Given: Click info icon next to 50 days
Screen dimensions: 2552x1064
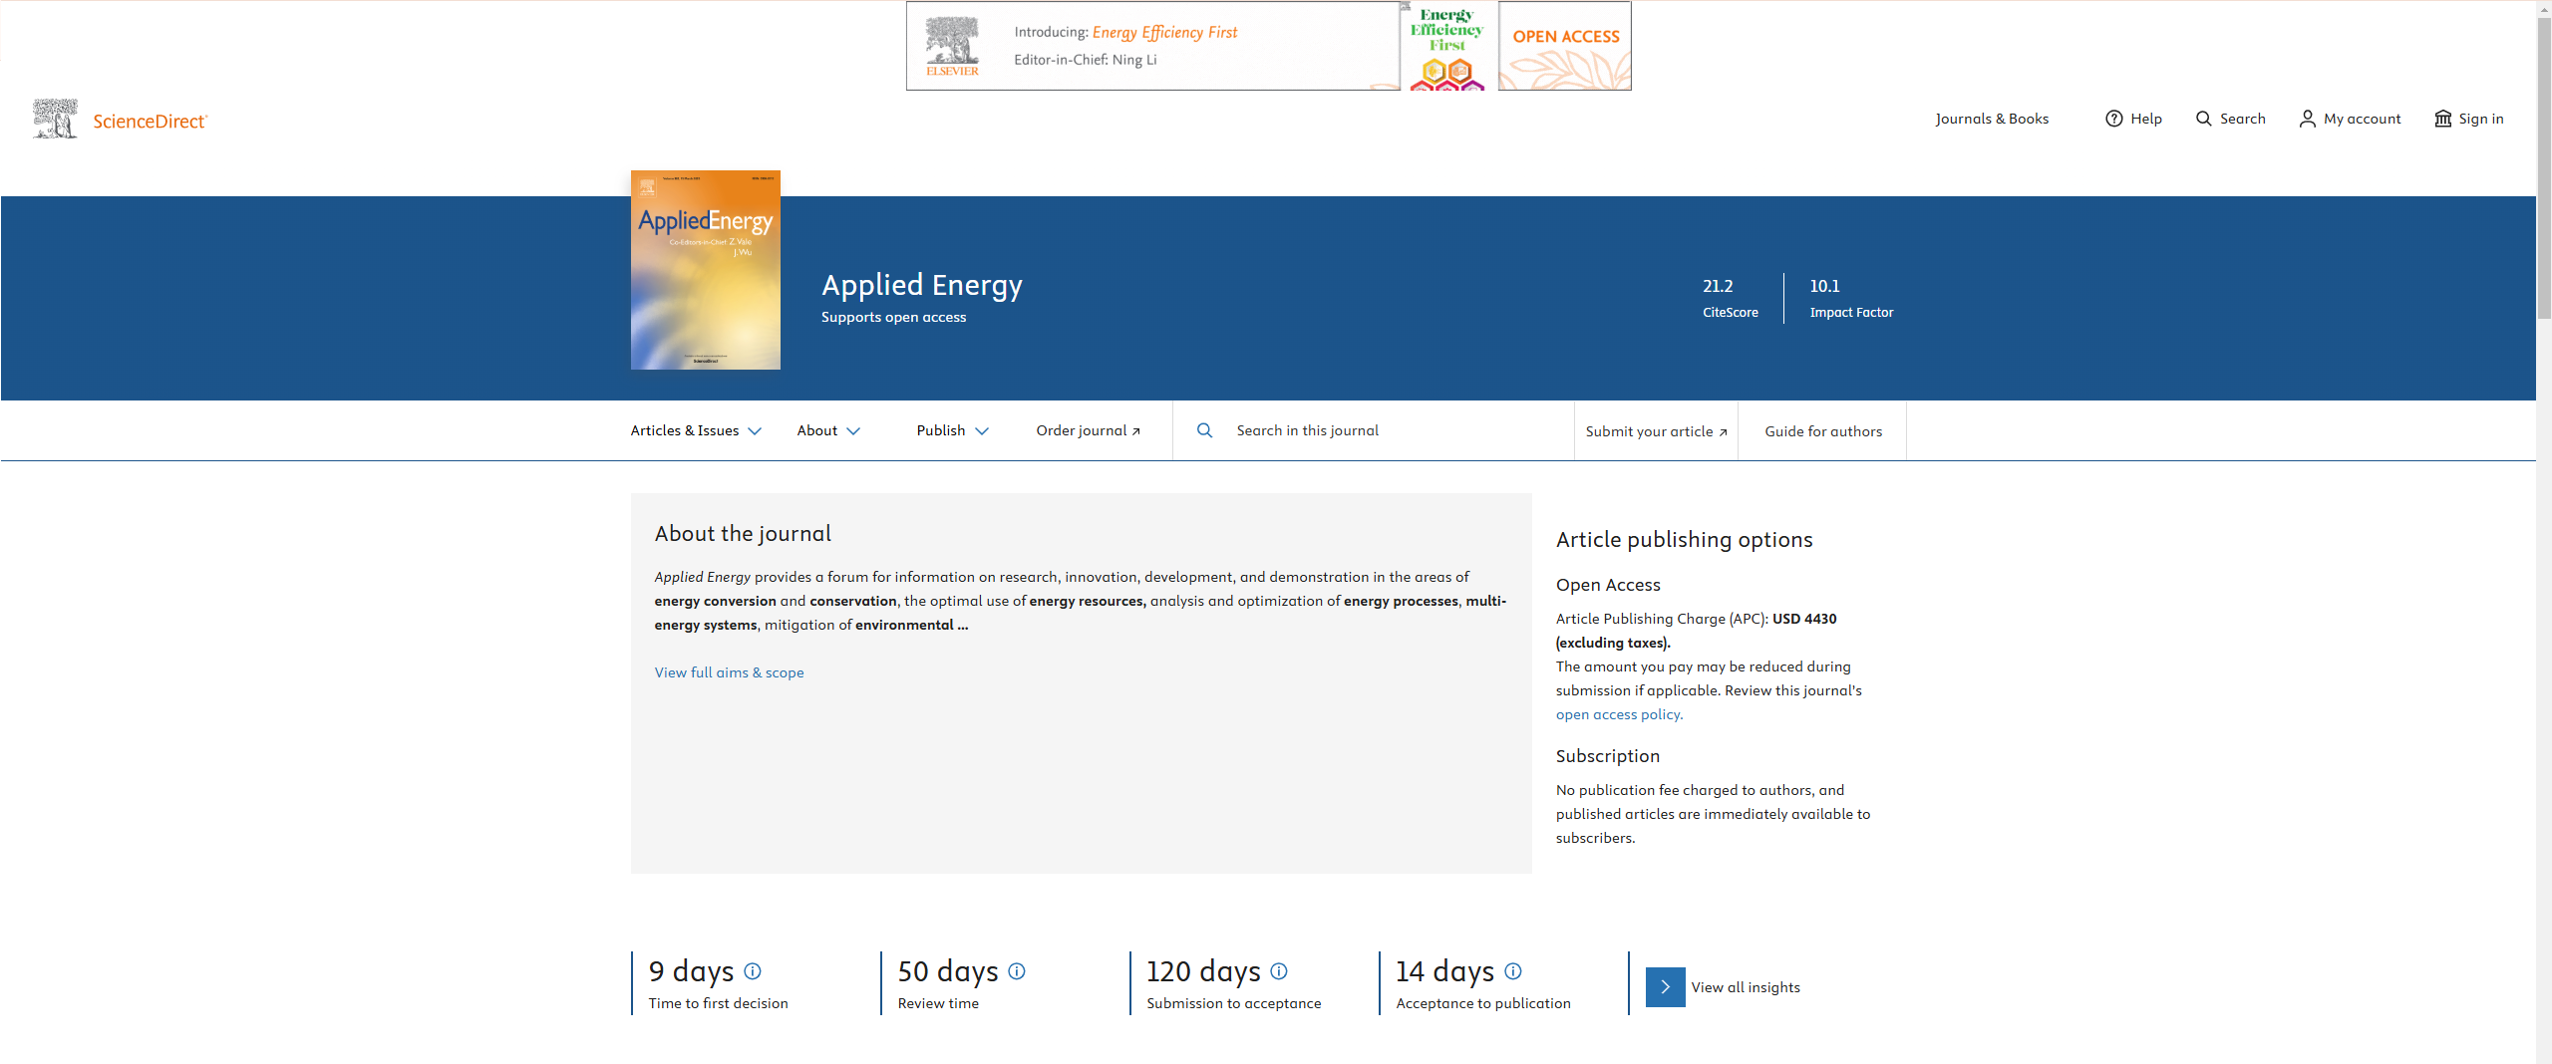Looking at the screenshot, I should (x=1017, y=971).
